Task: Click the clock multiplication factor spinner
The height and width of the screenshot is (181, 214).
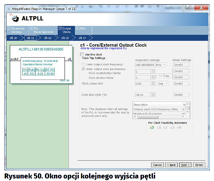Action: tap(153, 72)
